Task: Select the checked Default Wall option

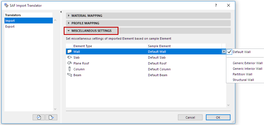Action: [241, 52]
